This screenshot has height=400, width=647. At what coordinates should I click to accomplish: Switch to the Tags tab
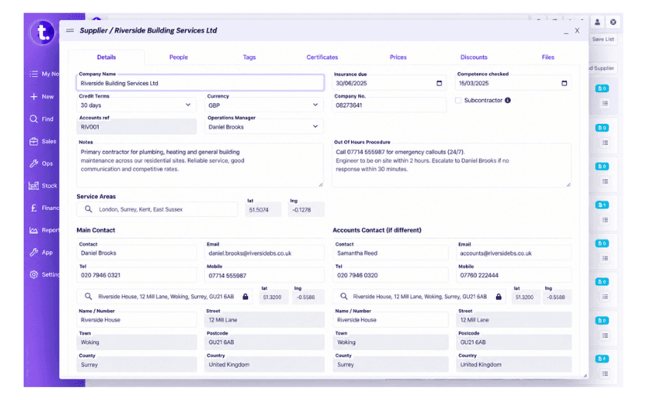tap(250, 57)
